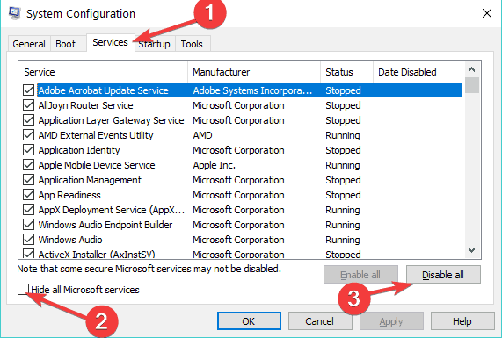Switch to the General tab

(x=29, y=44)
